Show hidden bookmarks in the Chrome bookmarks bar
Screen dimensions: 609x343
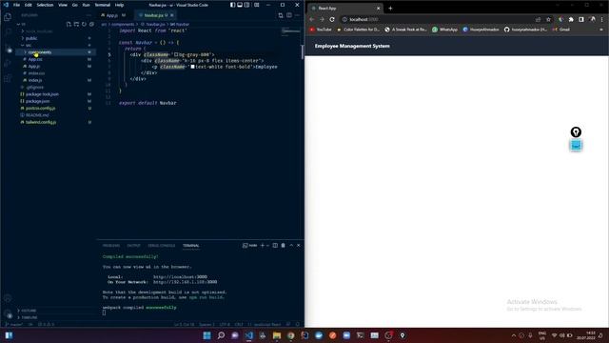[x=601, y=30]
